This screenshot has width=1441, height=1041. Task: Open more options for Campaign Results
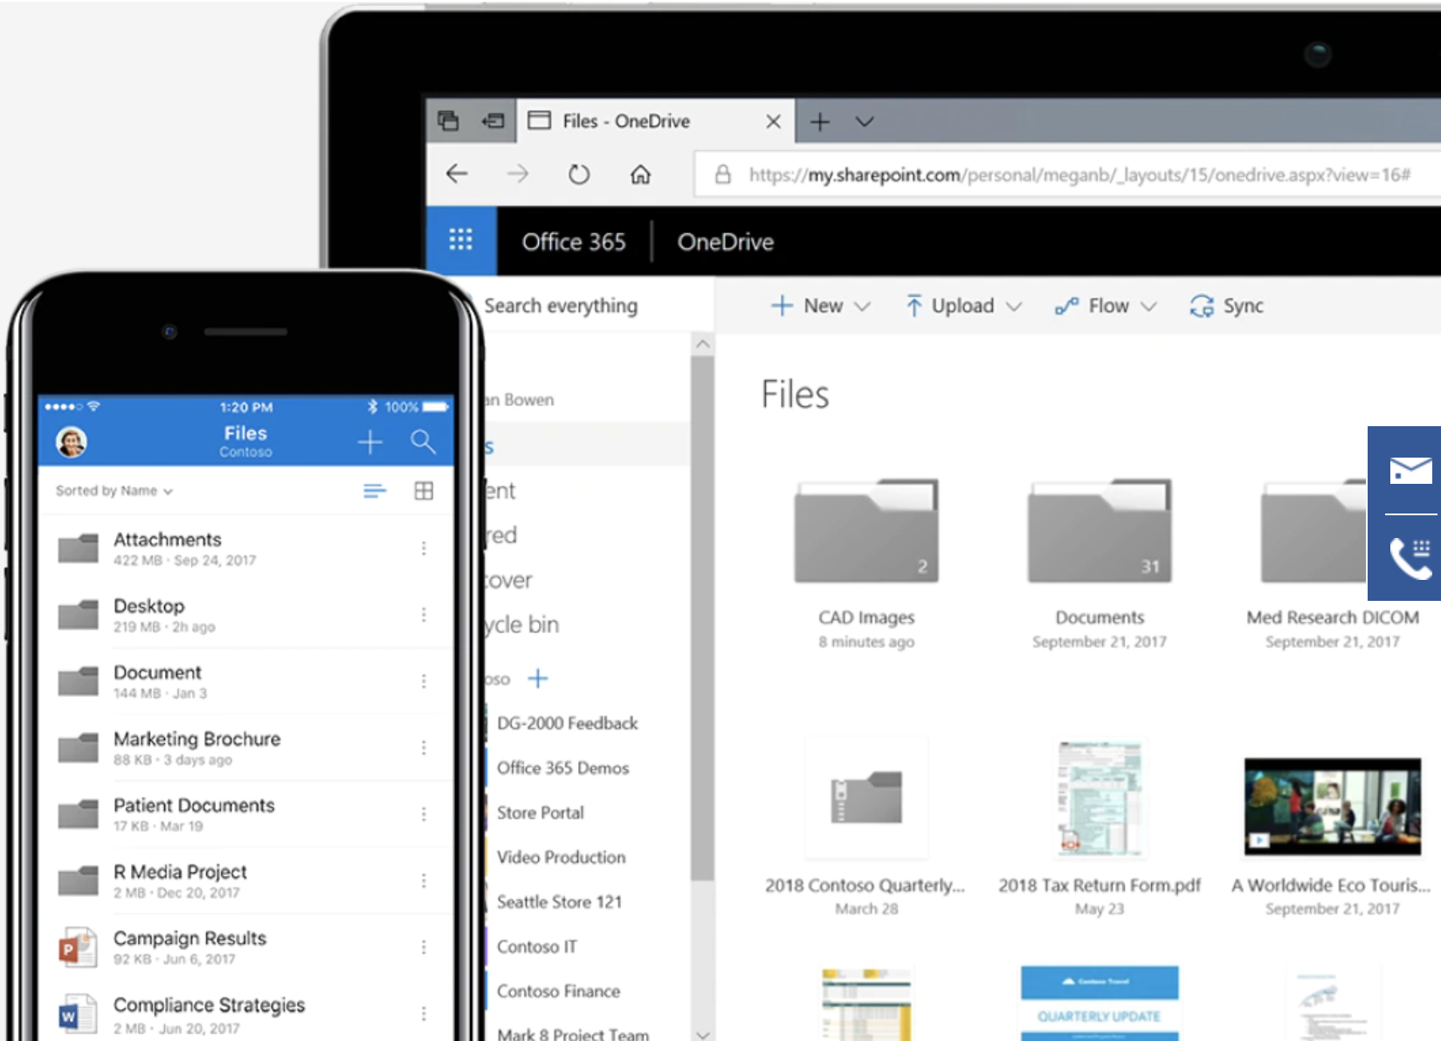424,947
